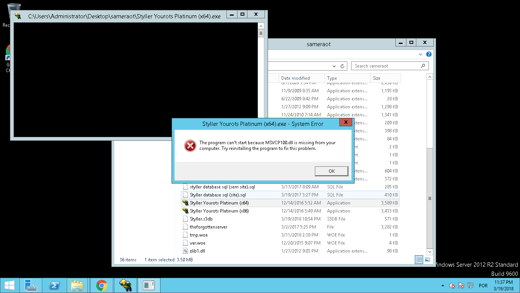Switch to Styller Yourots taskbar app
The height and width of the screenshot is (293, 520).
[x=125, y=285]
